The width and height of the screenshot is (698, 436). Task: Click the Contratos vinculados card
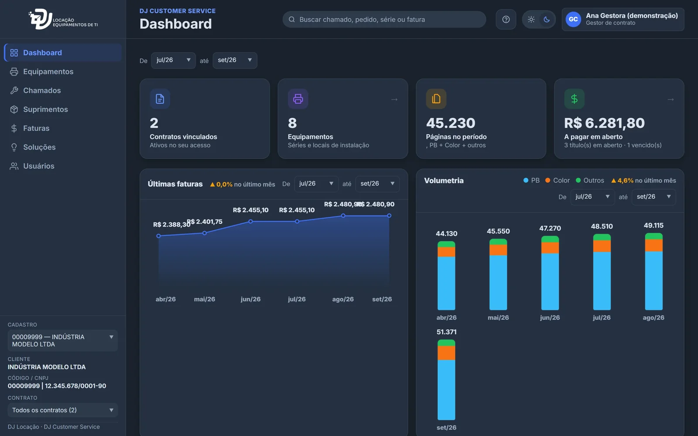point(205,119)
